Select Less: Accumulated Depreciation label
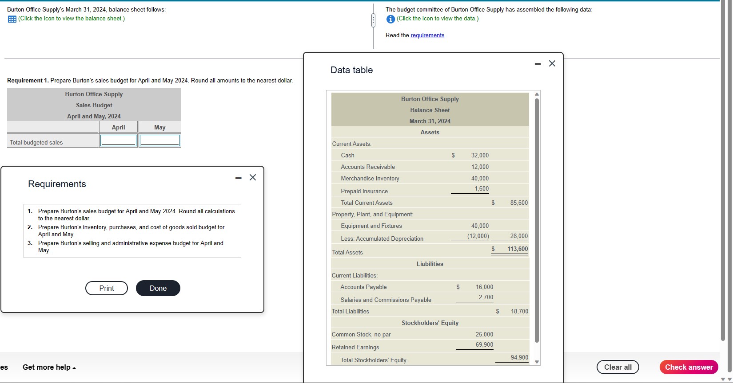Viewport: 733px width, 383px height. point(382,238)
